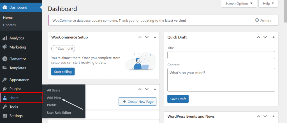
Task: Click the Elementor logo icon
Action: coord(5,59)
